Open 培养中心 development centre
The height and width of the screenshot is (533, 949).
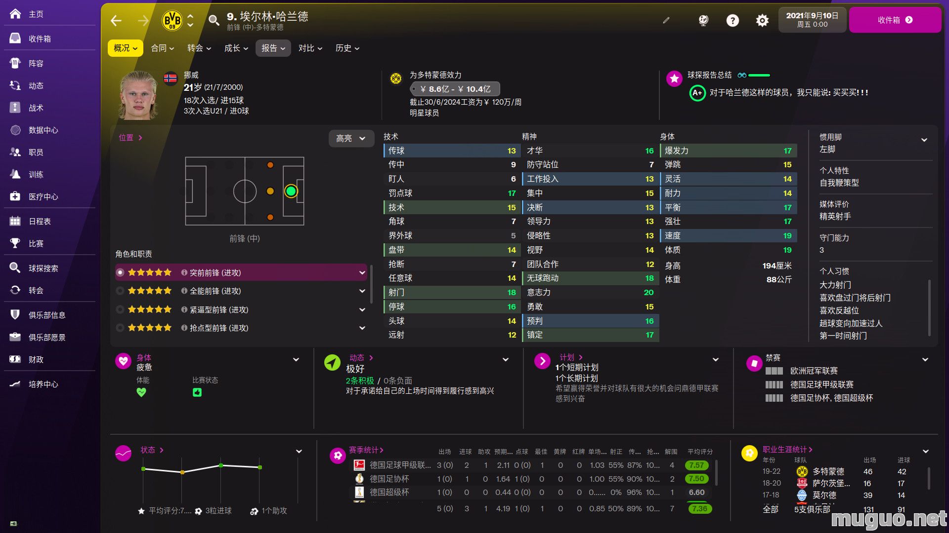coord(34,384)
